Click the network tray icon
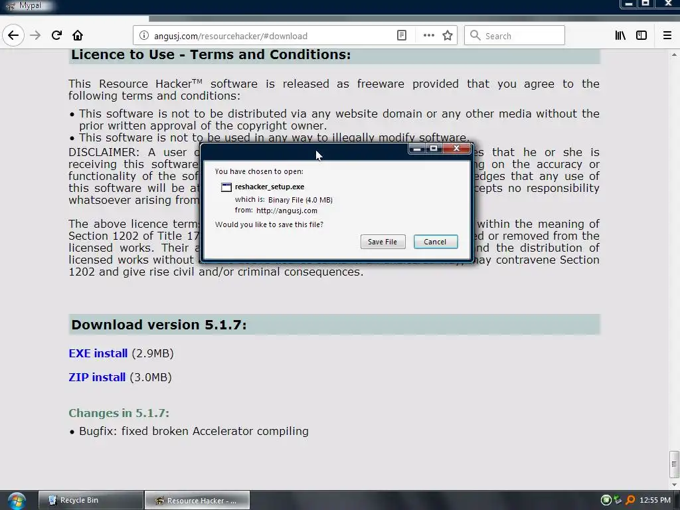Screen dimensions: 680x510 tap(618, 500)
